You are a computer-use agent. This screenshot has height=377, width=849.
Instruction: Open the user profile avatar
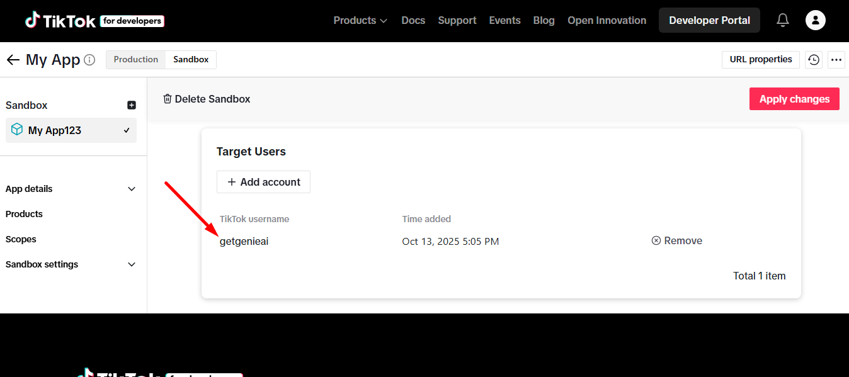coord(815,20)
